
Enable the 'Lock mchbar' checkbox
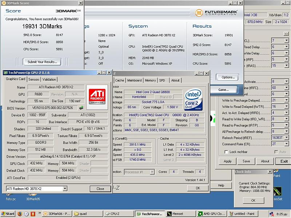(226, 152)
